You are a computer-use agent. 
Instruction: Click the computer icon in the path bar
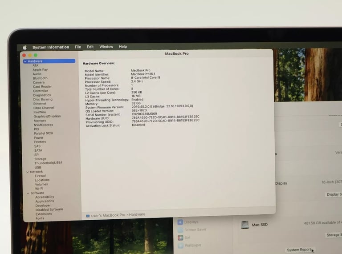(88, 216)
